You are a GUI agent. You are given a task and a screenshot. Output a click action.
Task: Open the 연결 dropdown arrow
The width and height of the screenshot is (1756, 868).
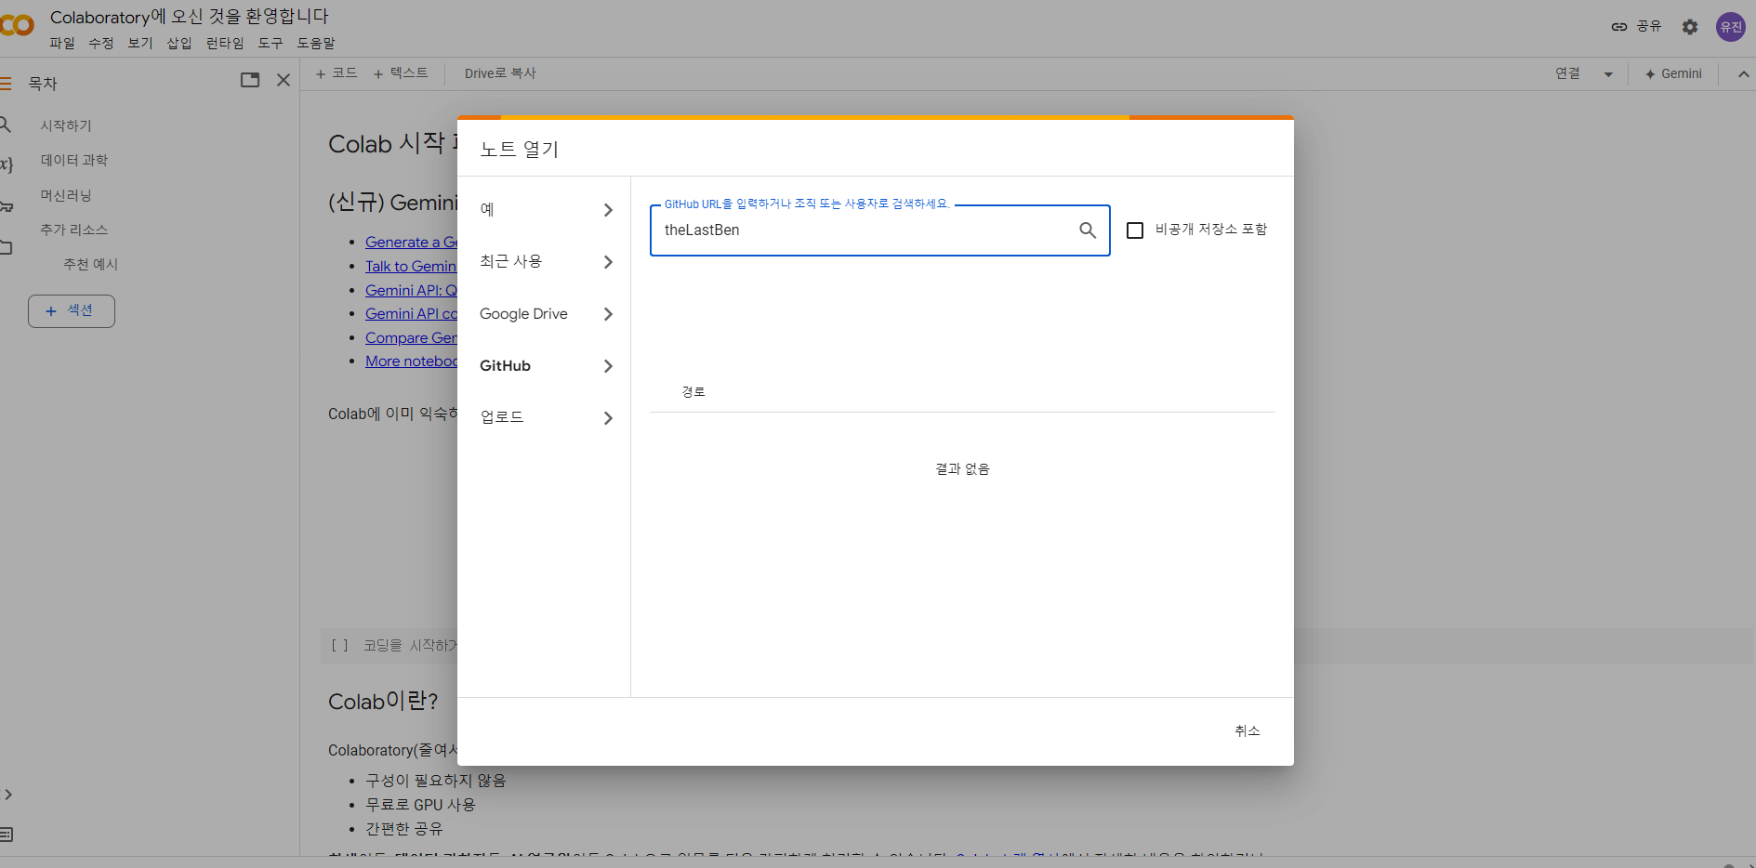coord(1608,74)
